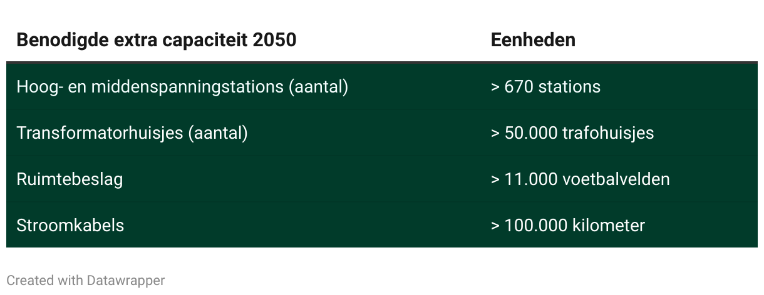
Task: Select the '> 670 stations' cell
Action: point(545,87)
